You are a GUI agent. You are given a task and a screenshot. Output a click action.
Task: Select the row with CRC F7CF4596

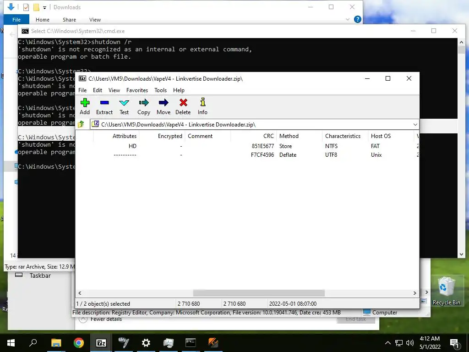click(x=247, y=155)
